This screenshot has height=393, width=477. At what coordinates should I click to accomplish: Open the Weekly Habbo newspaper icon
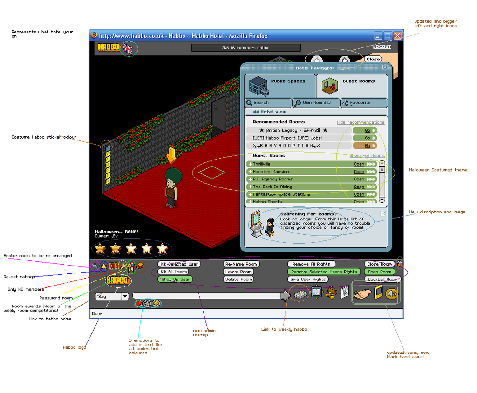pos(300,294)
